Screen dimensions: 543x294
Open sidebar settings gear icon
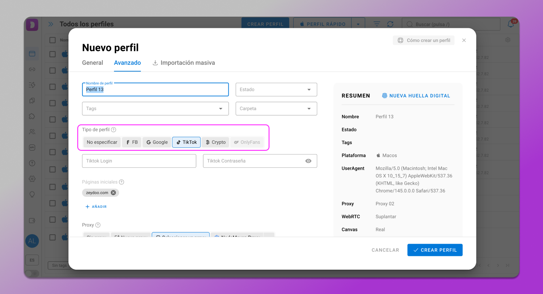[32, 178]
